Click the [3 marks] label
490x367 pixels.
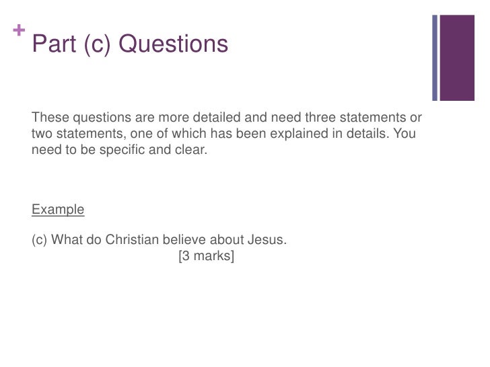tap(206, 256)
